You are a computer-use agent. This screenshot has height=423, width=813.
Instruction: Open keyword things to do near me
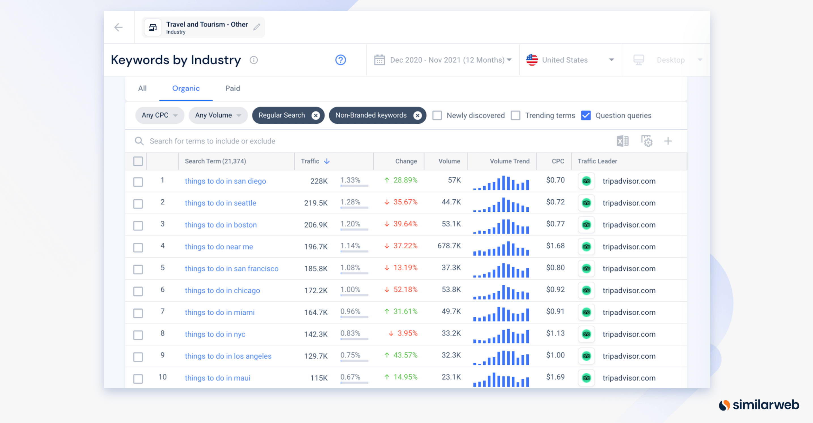pyautogui.click(x=219, y=247)
